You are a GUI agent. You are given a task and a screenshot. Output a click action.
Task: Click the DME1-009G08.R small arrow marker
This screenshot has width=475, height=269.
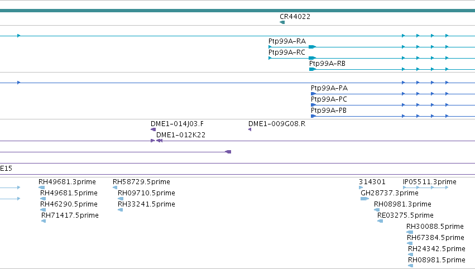point(250,129)
